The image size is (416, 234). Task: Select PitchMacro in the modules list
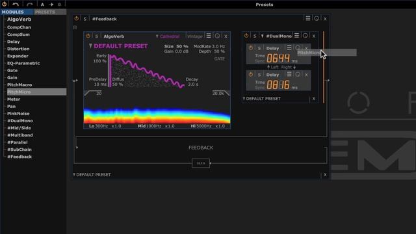click(19, 85)
